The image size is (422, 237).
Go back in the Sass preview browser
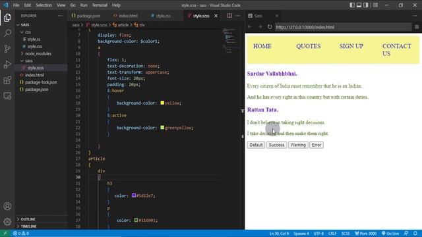[x=250, y=27]
